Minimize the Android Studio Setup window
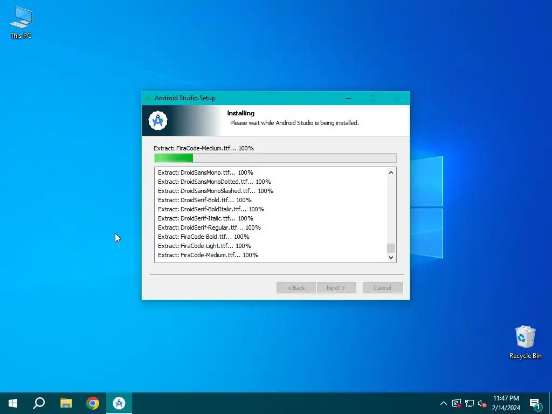The image size is (552, 414). pos(348,98)
